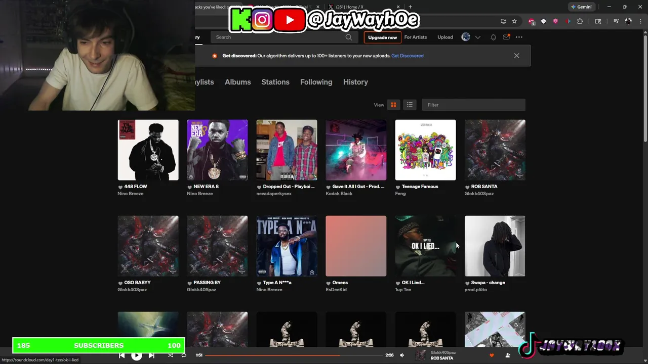Viewport: 648px width, 364px height.
Task: Open the notifications bell
Action: (x=493, y=37)
